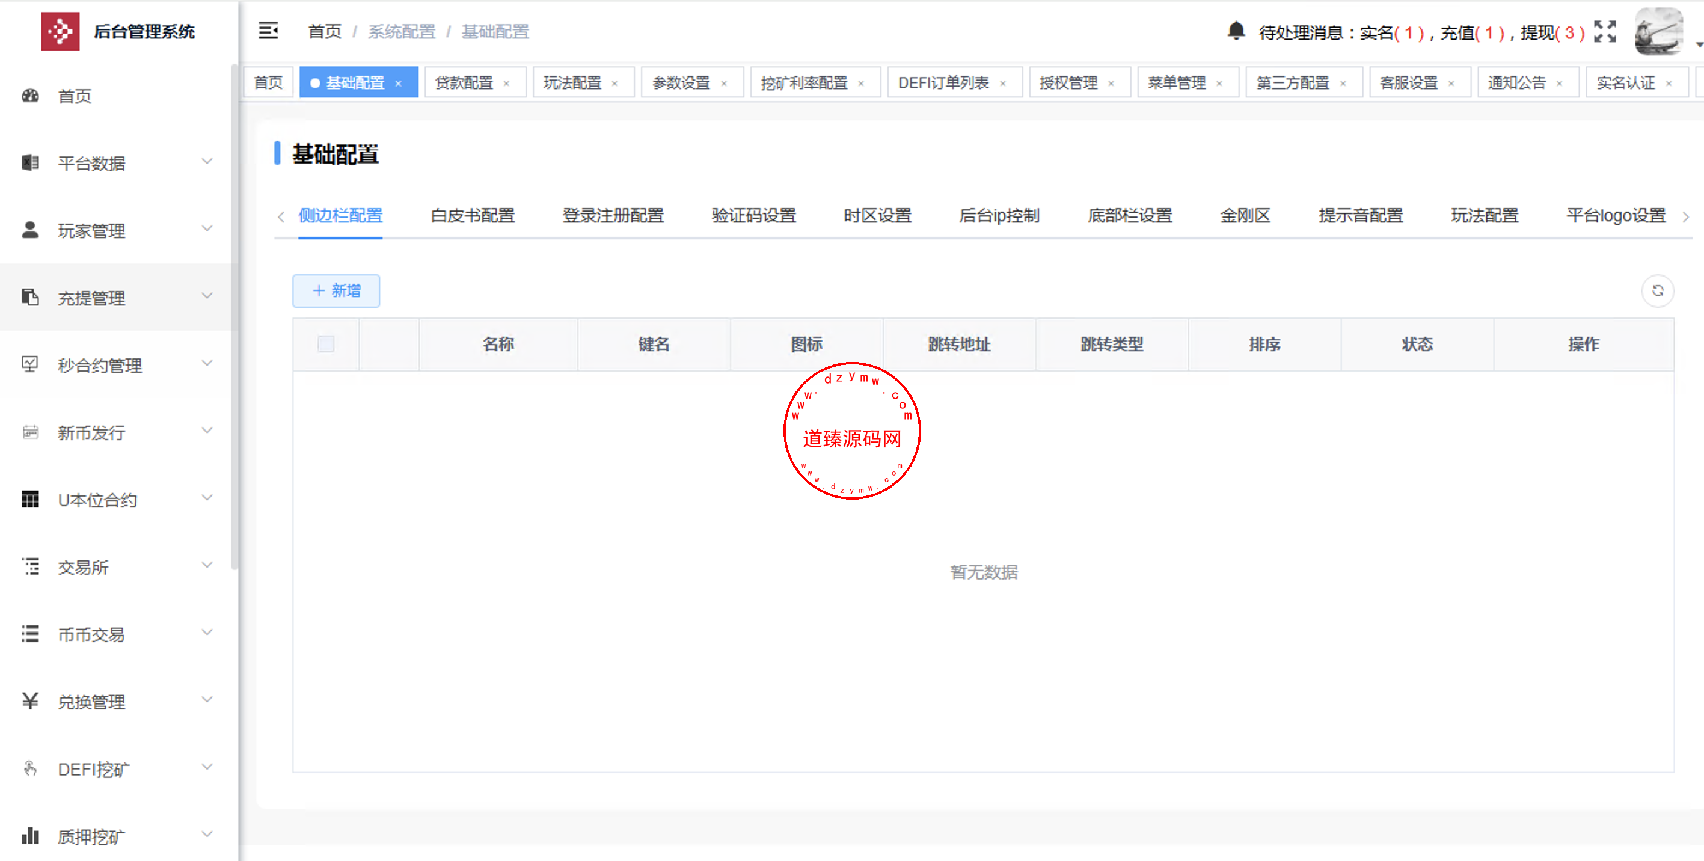Click the red system logo icon
Screen dimensions: 1704x861
coord(60,31)
